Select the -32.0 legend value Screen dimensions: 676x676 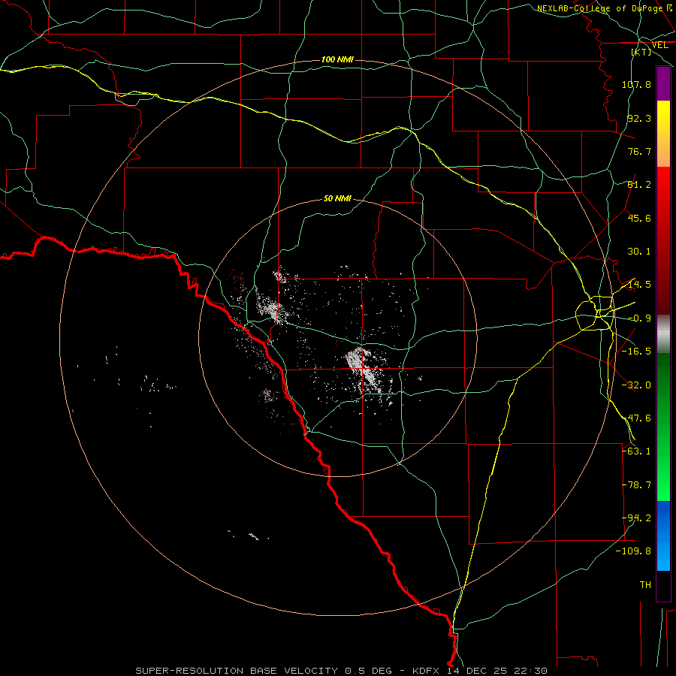[636, 385]
